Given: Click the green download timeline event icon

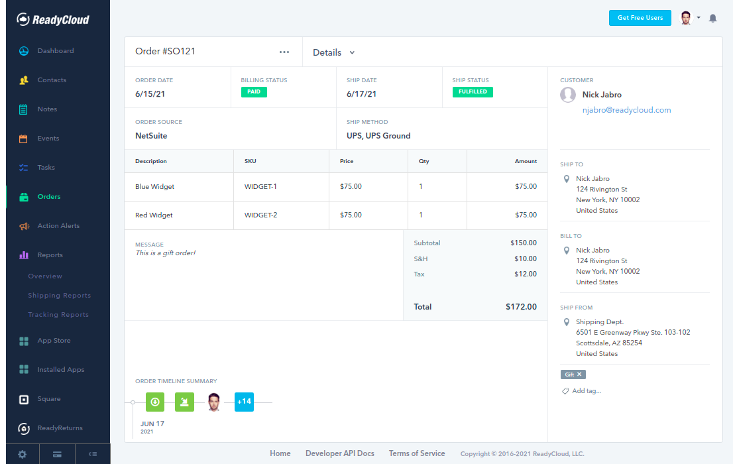Looking at the screenshot, I should (x=155, y=402).
